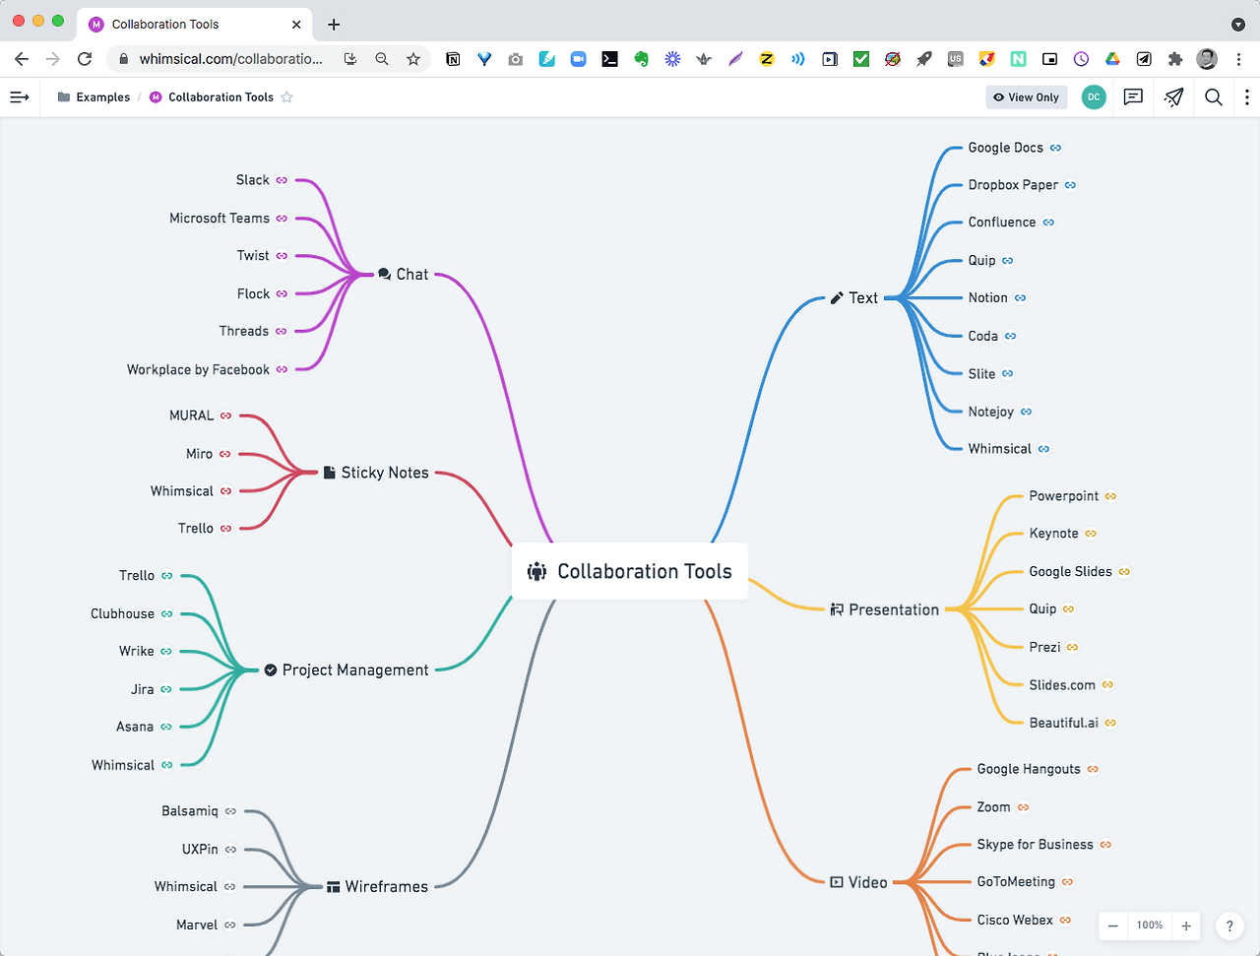Screen dimensions: 1260x956
Task: Zoom out with the minus button
Action: click(1113, 925)
